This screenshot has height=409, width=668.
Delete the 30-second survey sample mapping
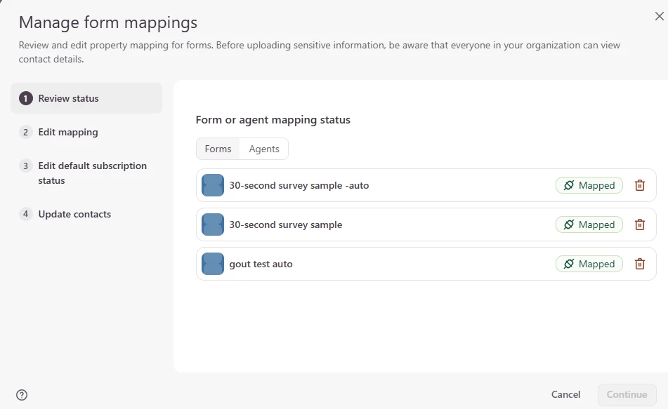click(639, 224)
